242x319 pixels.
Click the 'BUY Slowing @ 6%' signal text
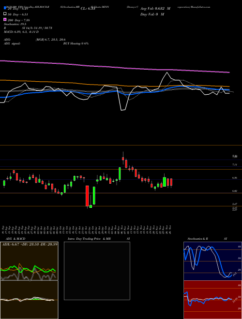tap(76, 43)
